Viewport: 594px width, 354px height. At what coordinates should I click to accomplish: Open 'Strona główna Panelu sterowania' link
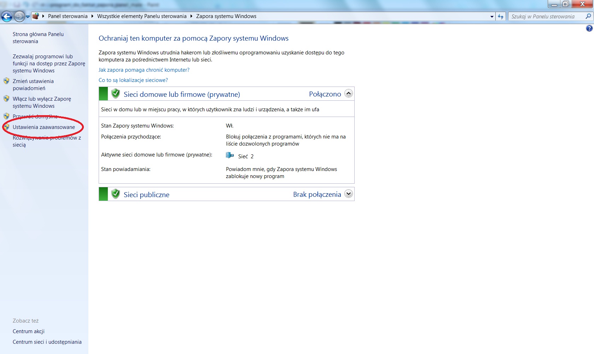(x=38, y=38)
